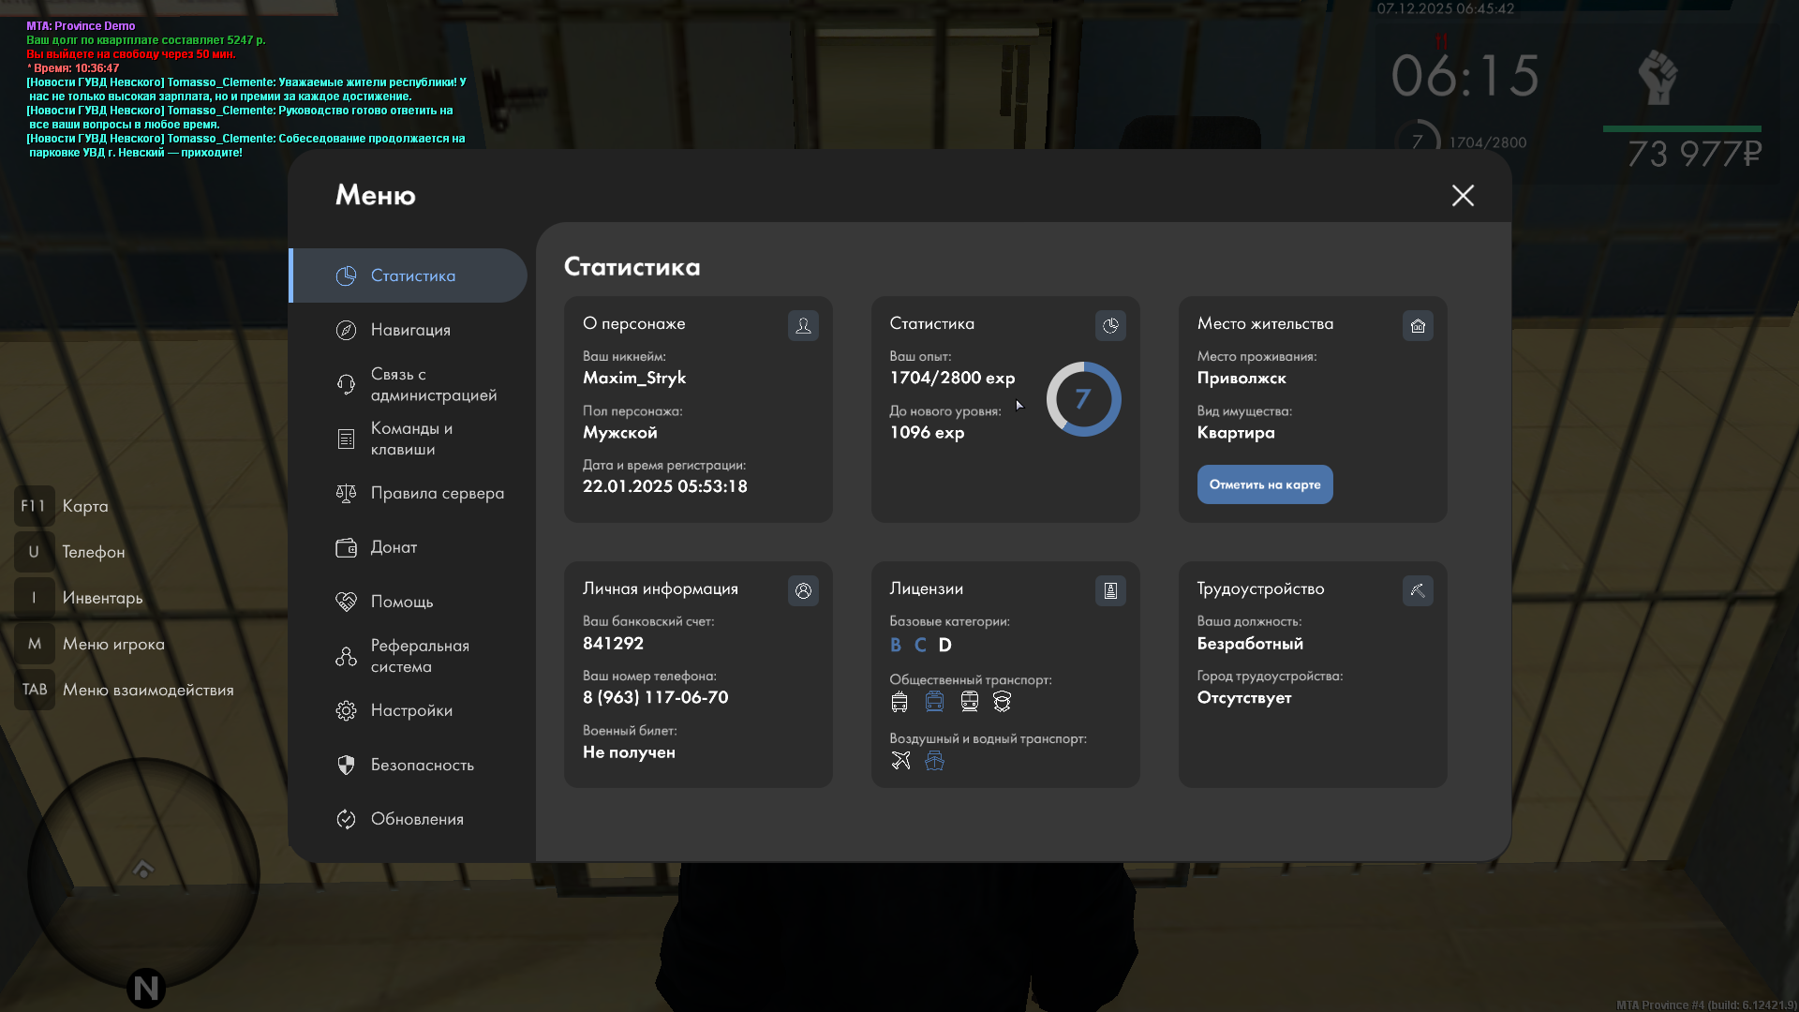
Task: Select Правила сервера menu item
Action: click(x=437, y=493)
